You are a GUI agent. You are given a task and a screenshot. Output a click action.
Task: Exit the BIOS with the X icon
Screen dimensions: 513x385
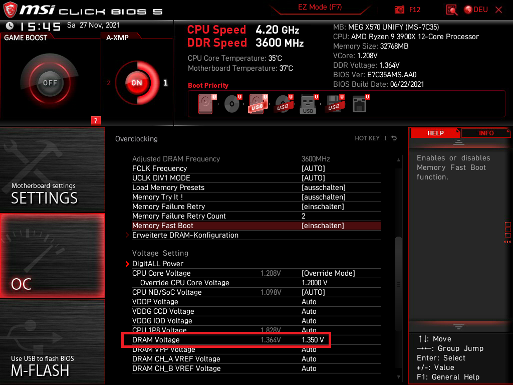(499, 10)
